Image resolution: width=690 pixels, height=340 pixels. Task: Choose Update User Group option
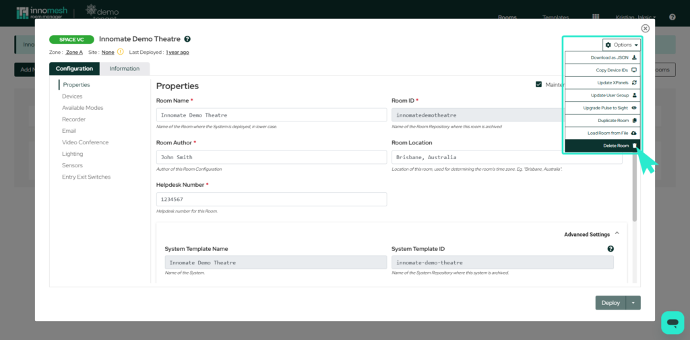tap(602, 95)
